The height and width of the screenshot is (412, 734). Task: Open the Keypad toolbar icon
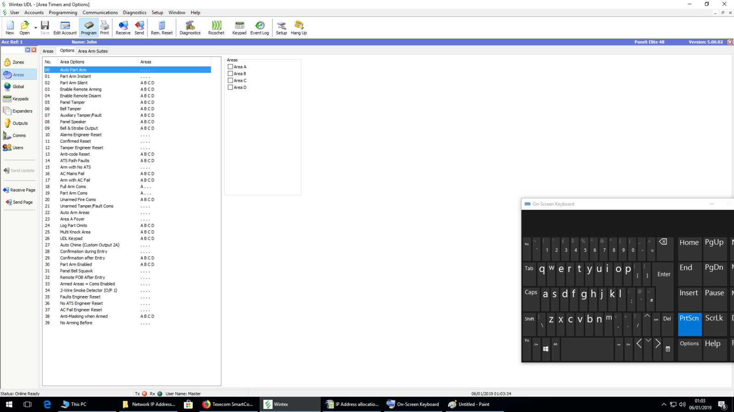pos(239,27)
